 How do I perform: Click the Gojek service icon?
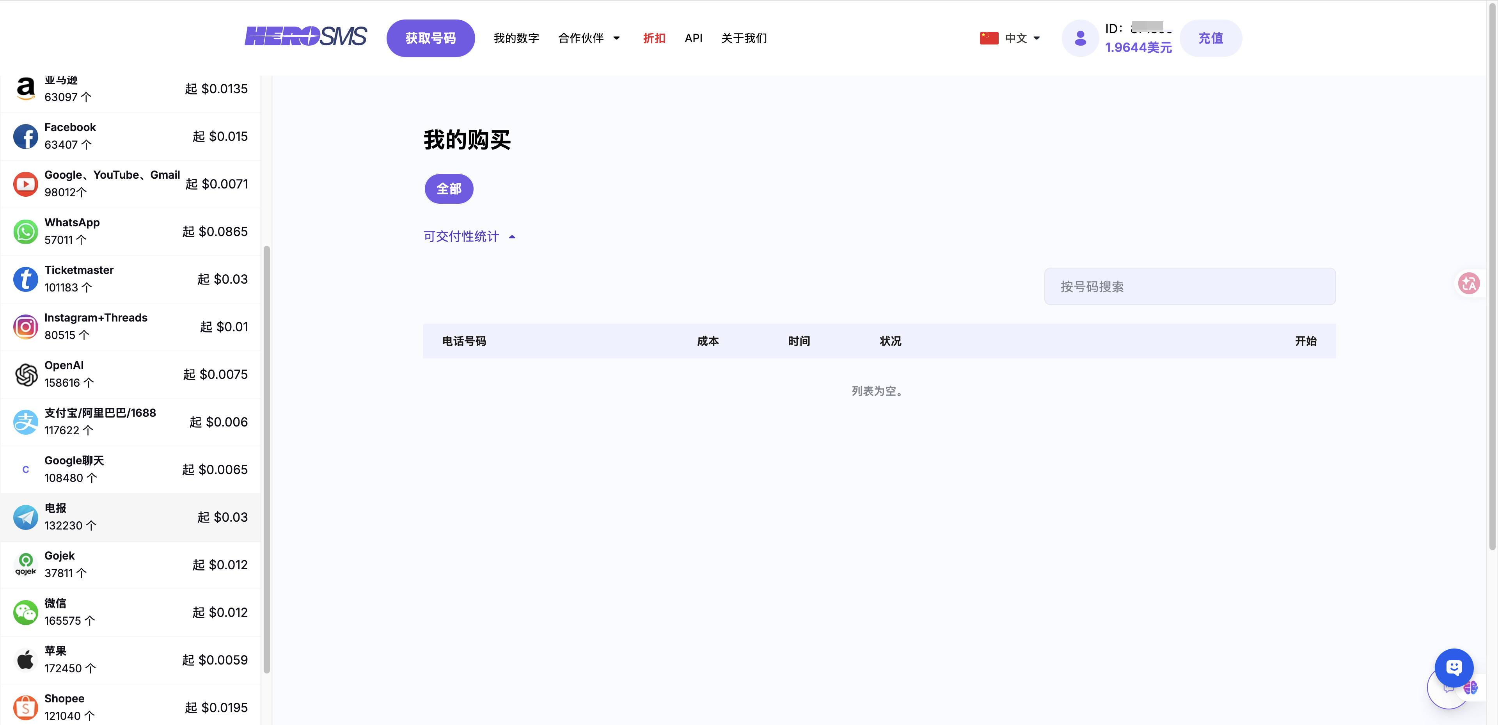(26, 564)
